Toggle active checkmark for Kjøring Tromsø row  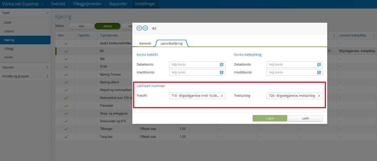pos(66,75)
